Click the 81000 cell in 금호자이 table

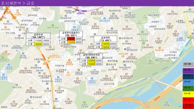pyautogui.click(x=113, y=47)
